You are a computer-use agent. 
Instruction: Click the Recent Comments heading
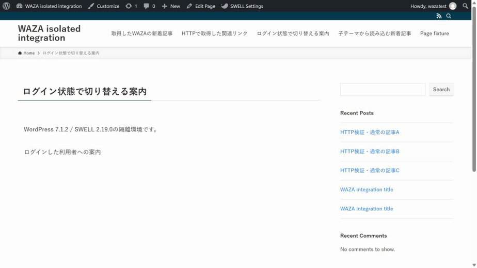363,236
